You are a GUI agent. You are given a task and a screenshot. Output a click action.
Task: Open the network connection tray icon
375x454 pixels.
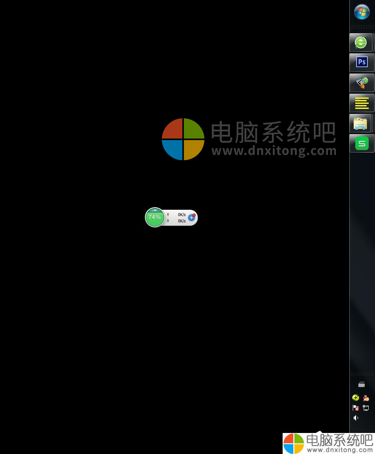(x=366, y=408)
